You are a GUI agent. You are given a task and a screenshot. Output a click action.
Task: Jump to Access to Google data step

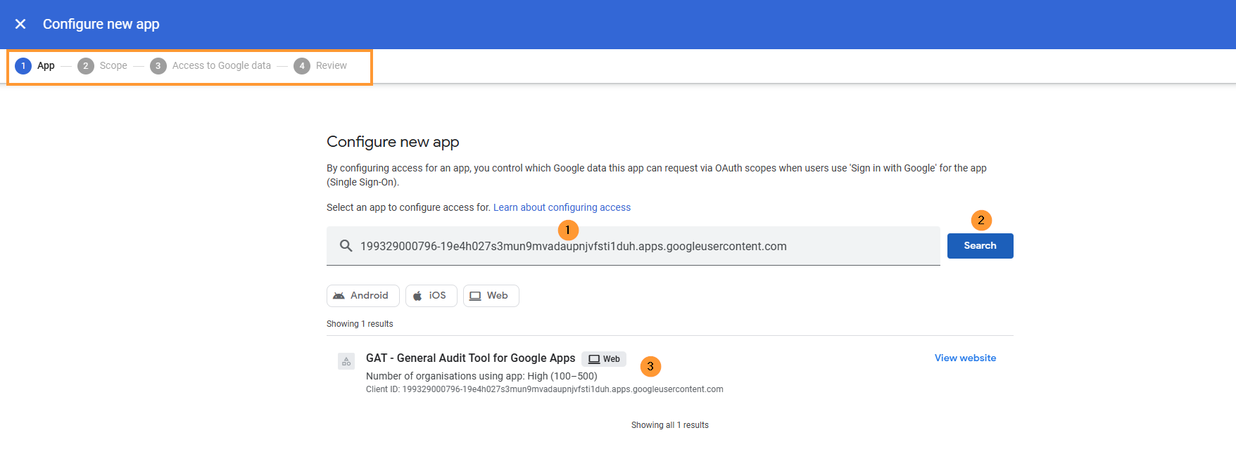pos(221,66)
